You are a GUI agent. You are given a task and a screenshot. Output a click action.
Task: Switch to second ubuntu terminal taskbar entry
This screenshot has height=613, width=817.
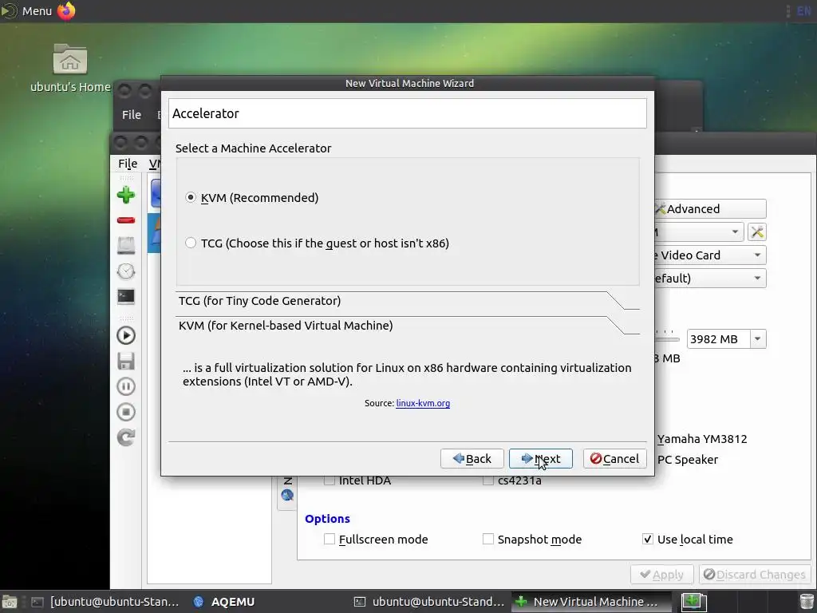[428, 602]
